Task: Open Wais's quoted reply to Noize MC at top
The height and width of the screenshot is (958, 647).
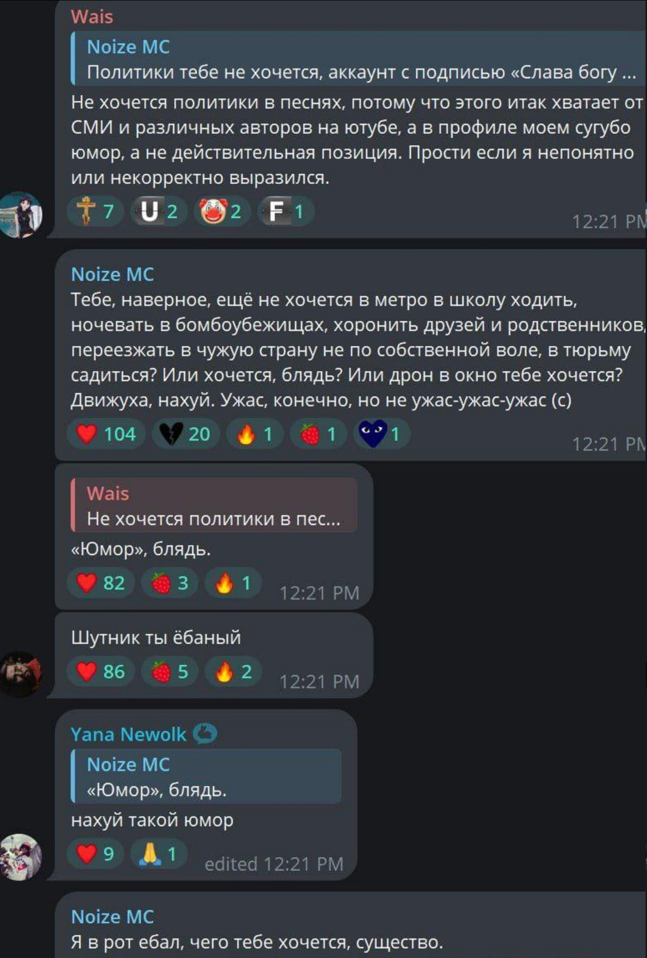Action: pyautogui.click(x=358, y=59)
